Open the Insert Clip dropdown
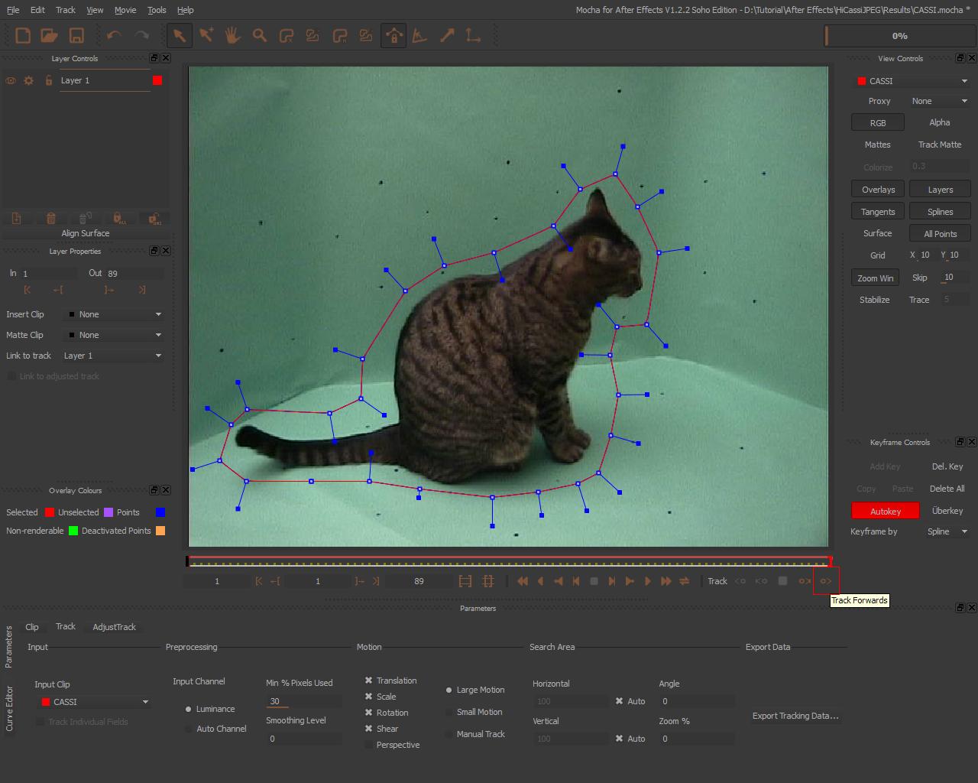978x783 pixels. (x=115, y=314)
